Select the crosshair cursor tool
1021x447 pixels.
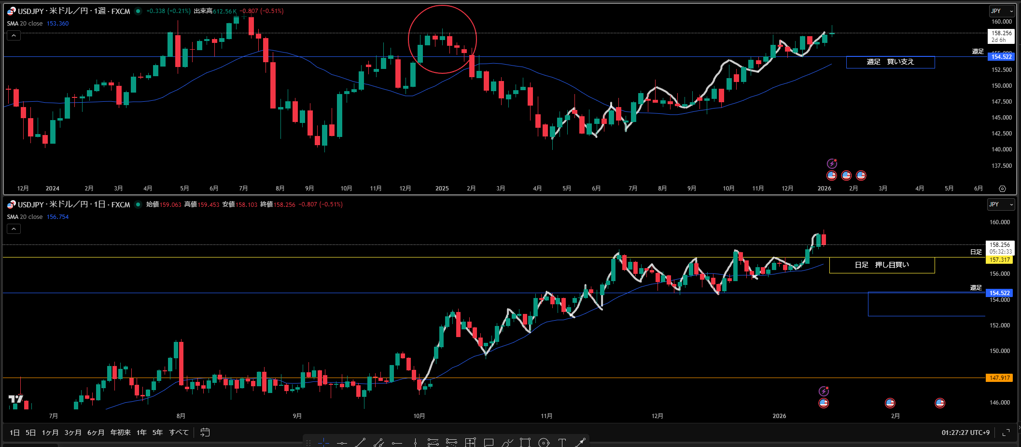pyautogui.click(x=323, y=442)
